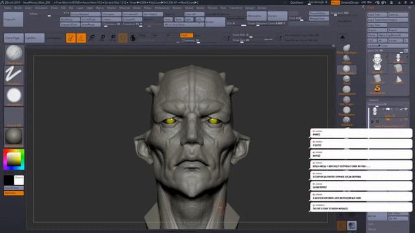Open the Zplugin menu
Screen dimensions: 415x233
tap(249, 8)
